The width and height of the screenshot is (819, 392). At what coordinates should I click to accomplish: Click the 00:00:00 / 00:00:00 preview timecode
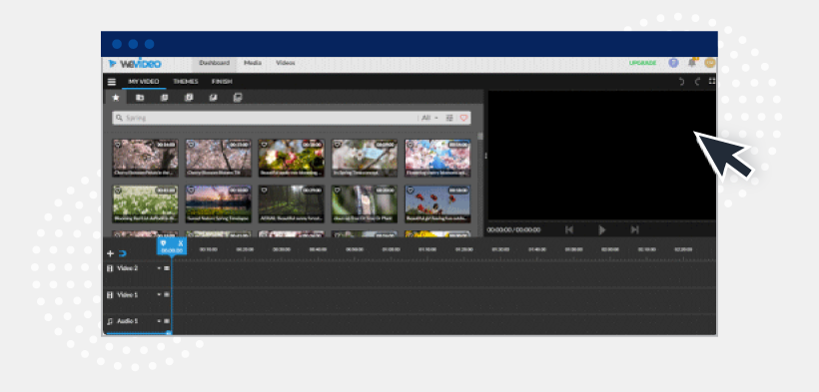click(513, 229)
